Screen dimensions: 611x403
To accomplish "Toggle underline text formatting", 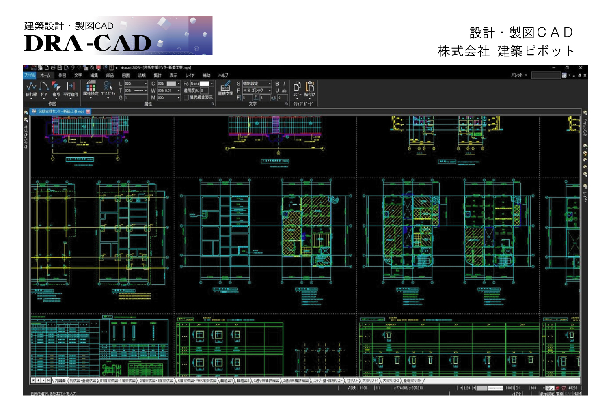I will coord(277,91).
